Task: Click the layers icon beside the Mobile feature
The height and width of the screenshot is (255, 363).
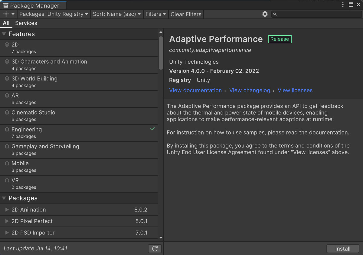Action: click(7, 163)
